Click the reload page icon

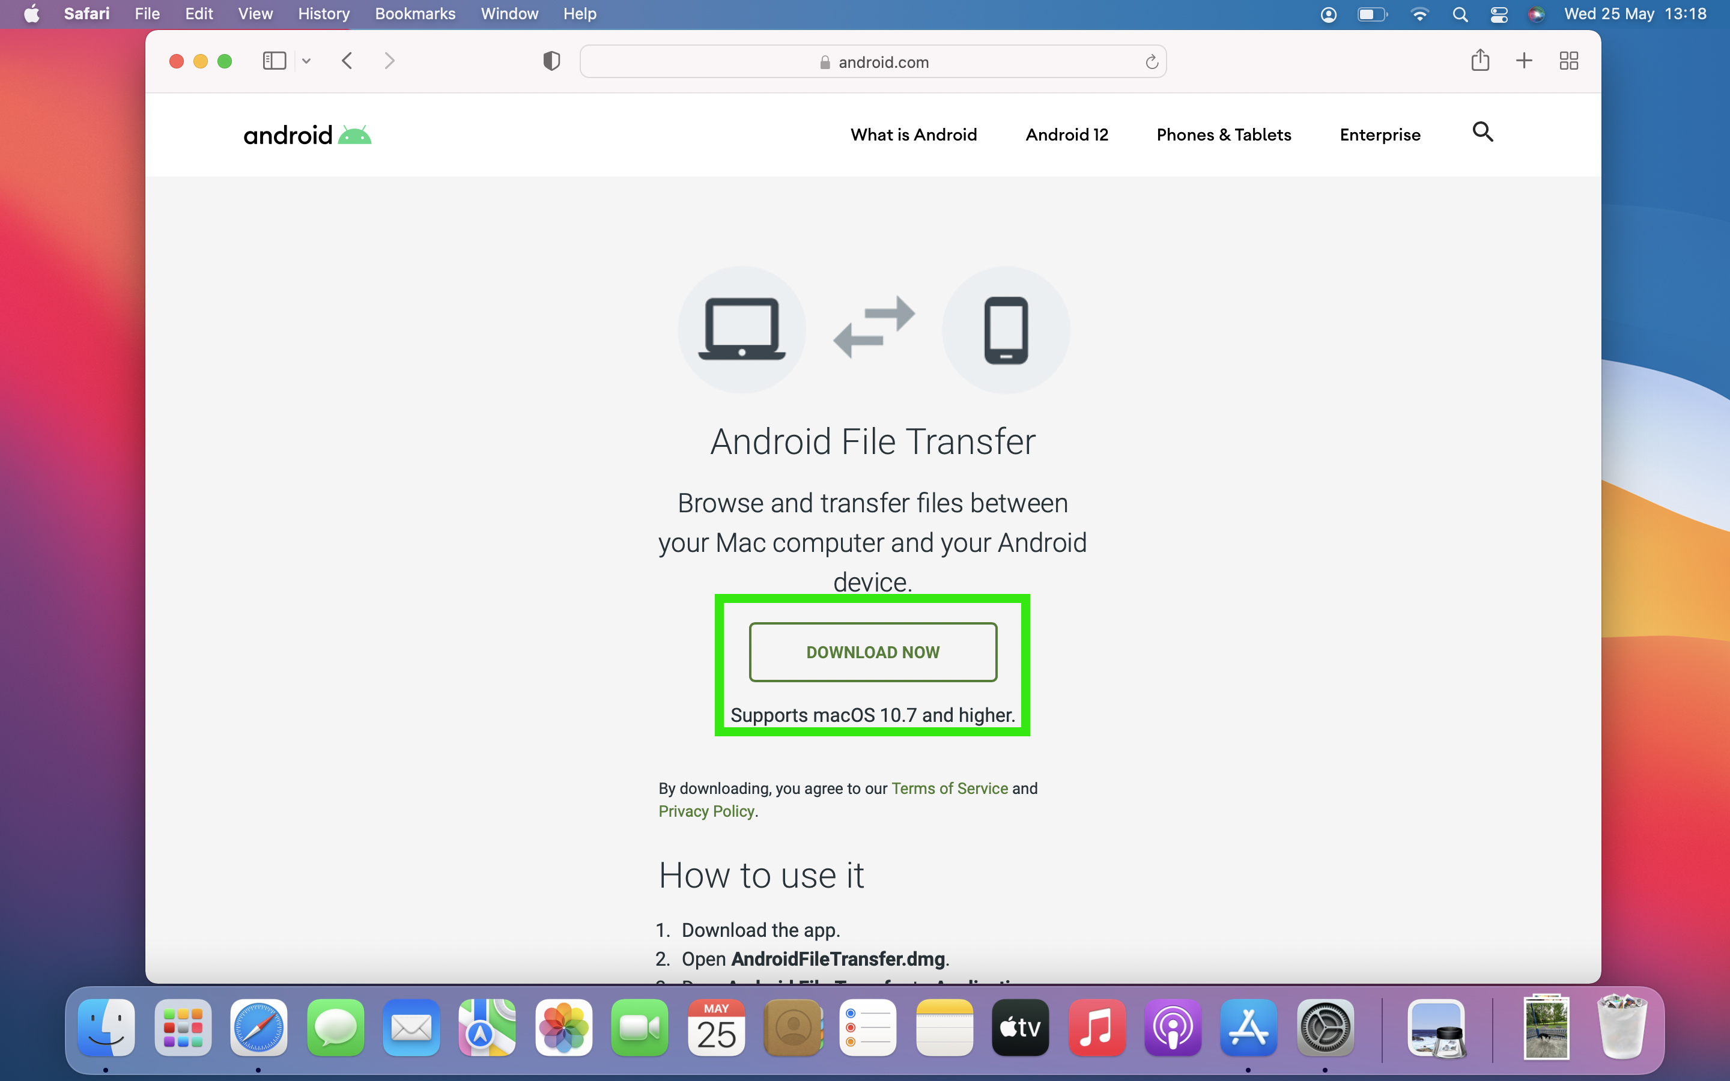[x=1151, y=61]
